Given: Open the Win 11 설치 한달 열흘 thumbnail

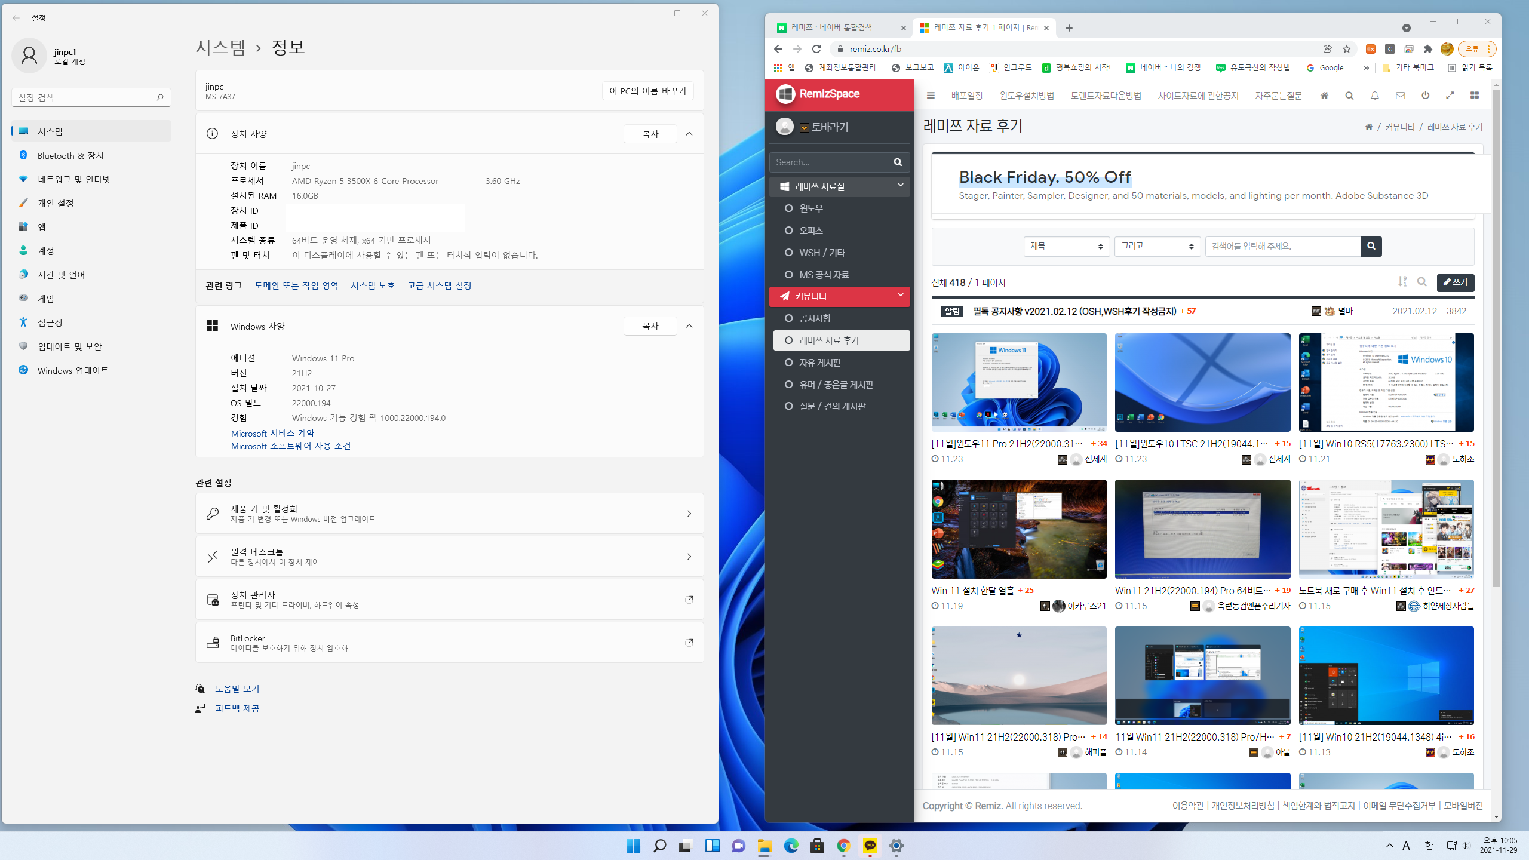Looking at the screenshot, I should (x=1019, y=529).
